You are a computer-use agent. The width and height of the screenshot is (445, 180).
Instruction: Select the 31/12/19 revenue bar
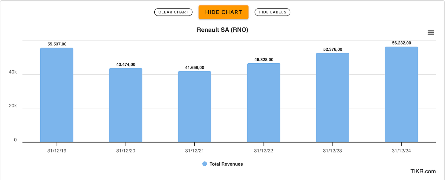point(57,95)
